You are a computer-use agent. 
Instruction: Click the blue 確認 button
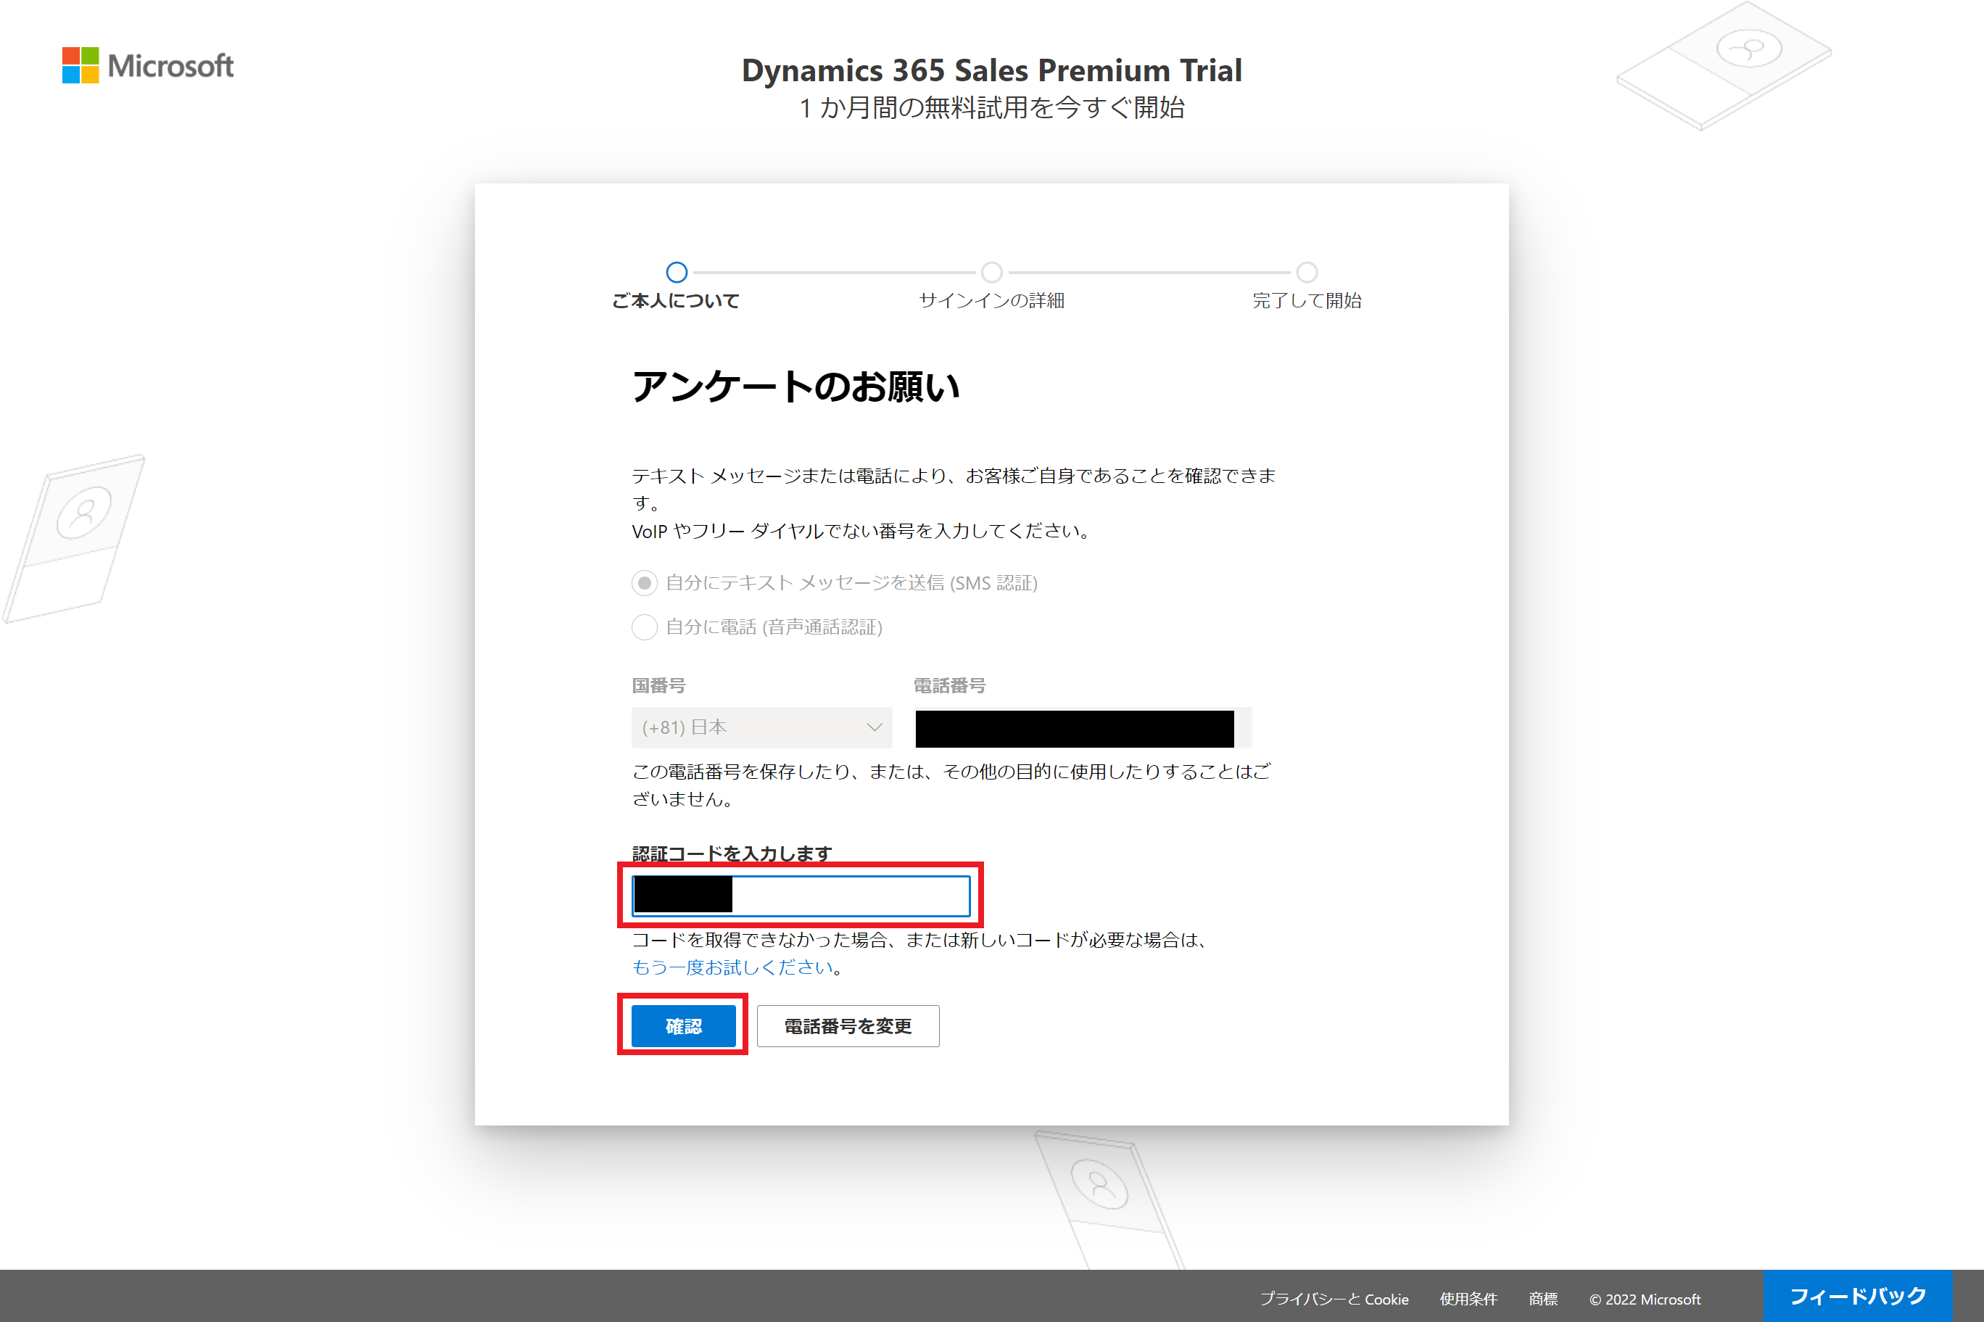(684, 1025)
